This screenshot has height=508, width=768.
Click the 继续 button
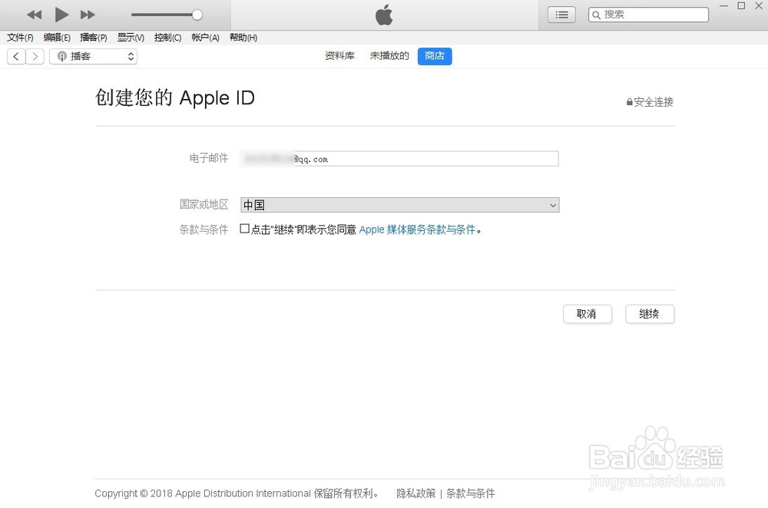coord(650,314)
